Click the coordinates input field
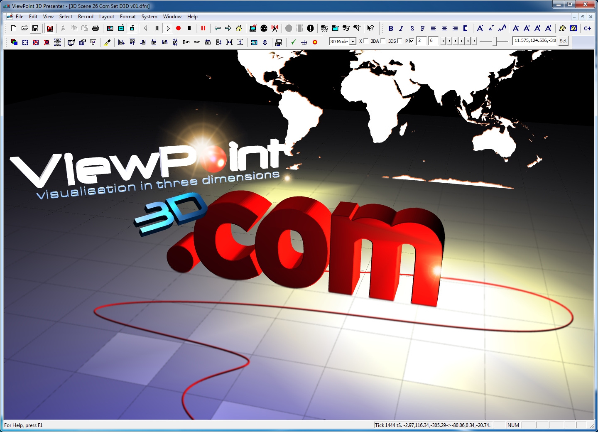 (x=534, y=41)
